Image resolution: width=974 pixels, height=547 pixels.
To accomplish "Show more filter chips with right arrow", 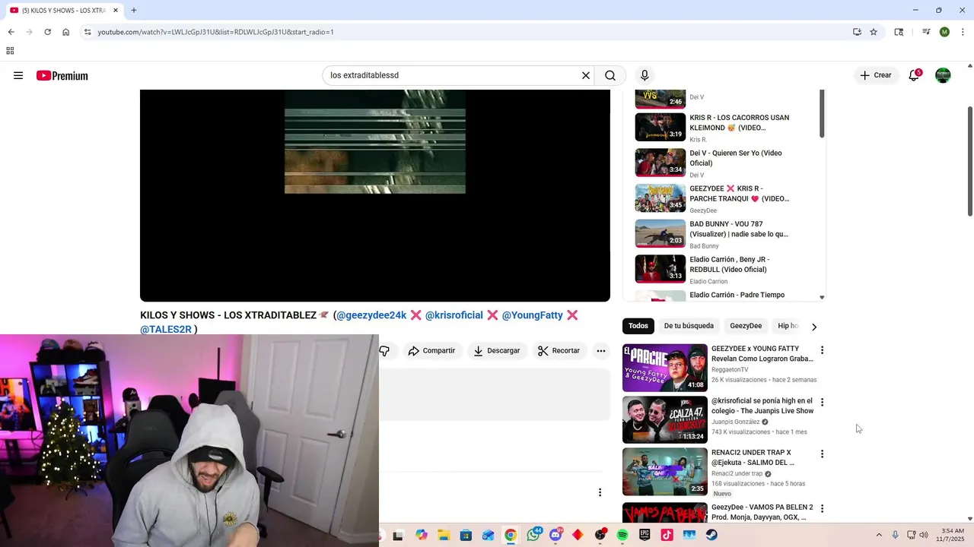I will [814, 327].
